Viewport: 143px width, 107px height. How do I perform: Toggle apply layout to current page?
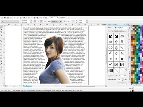pos(45,21)
